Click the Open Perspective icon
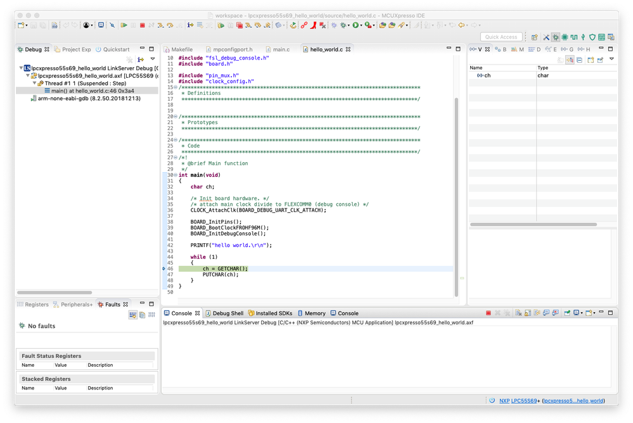The image size is (633, 423). coord(535,37)
